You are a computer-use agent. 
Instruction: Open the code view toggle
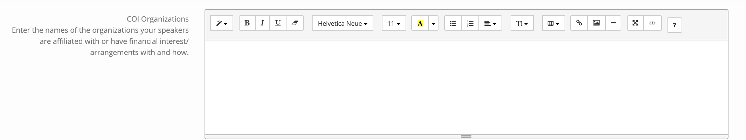[x=652, y=23]
